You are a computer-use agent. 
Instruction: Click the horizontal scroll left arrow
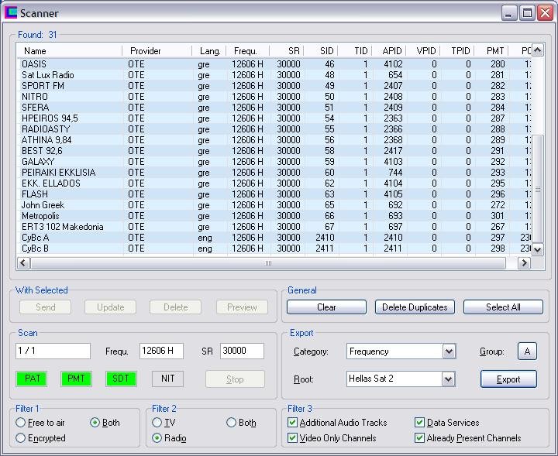pyautogui.click(x=23, y=263)
